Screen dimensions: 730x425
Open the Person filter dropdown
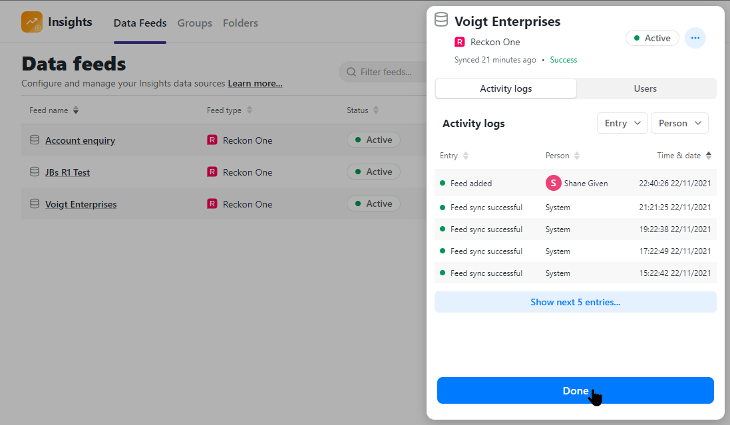click(679, 123)
